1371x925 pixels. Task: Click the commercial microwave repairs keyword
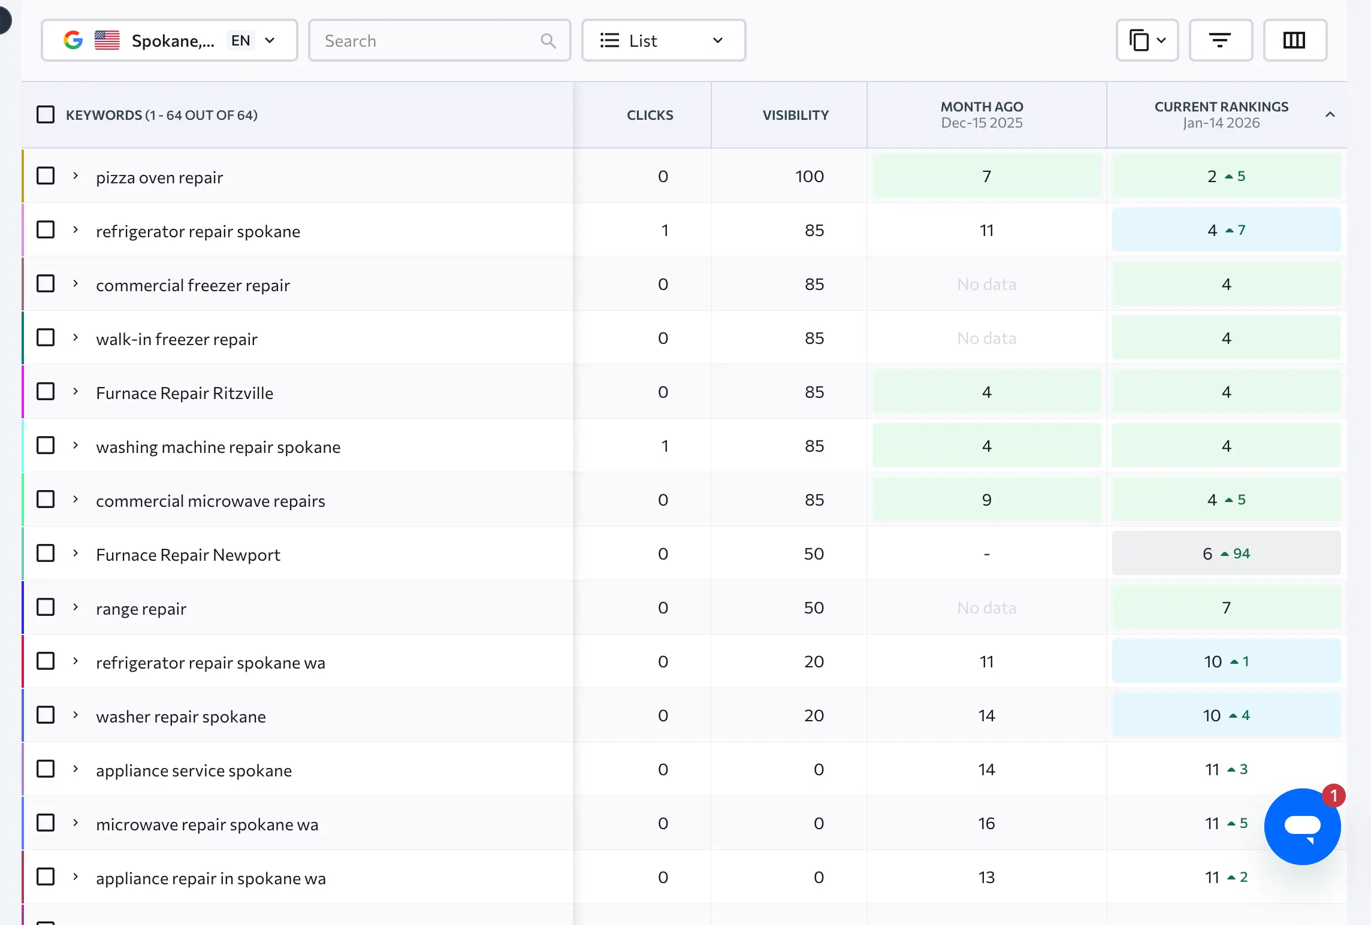(210, 501)
